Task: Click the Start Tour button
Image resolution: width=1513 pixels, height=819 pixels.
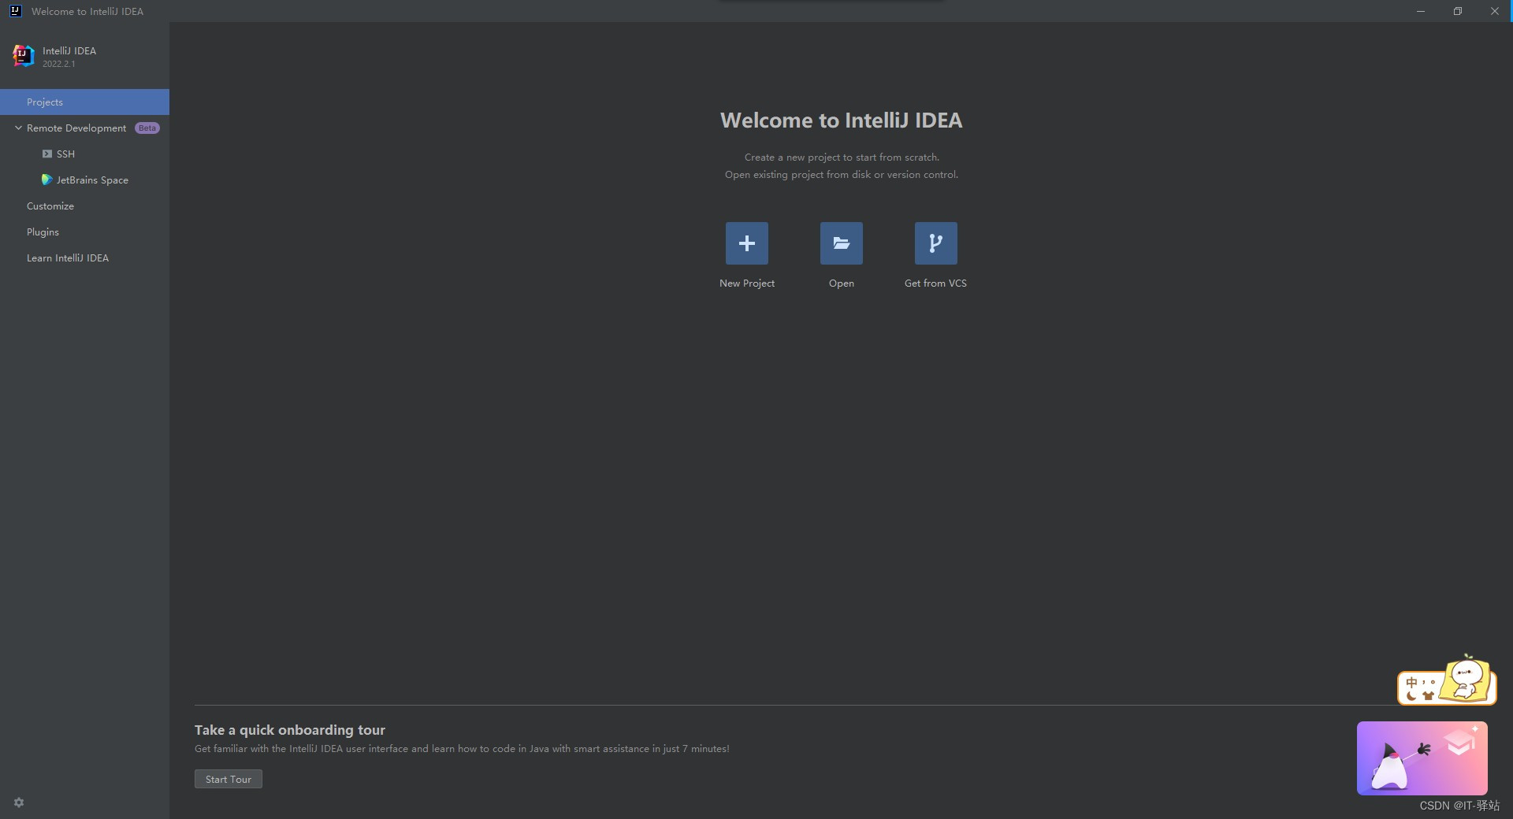Action: tap(229, 779)
